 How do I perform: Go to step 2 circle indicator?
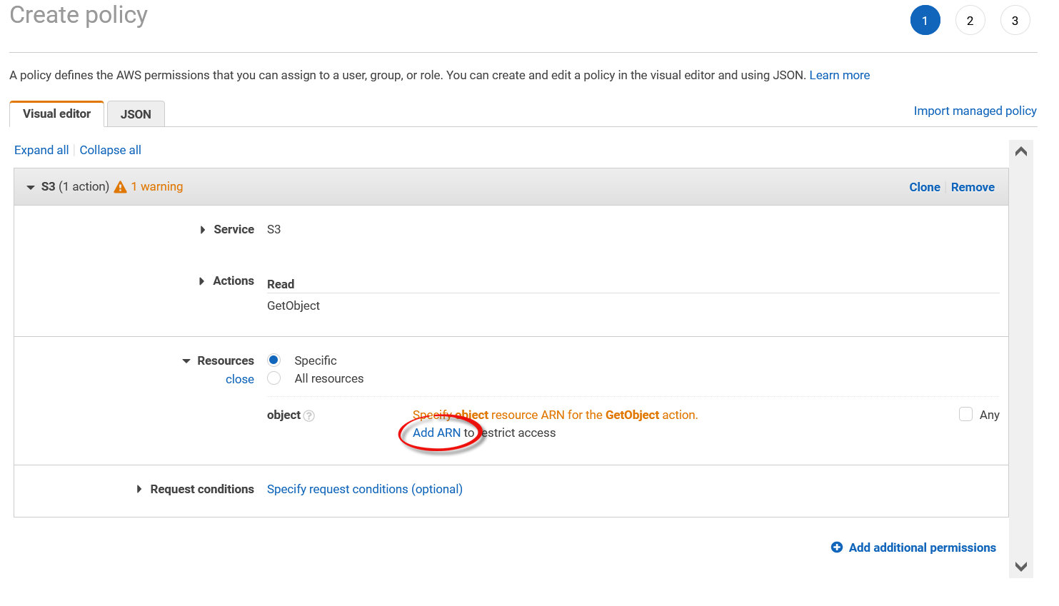(970, 21)
